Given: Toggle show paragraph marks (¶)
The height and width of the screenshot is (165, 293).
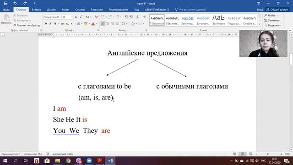Looking at the screenshot, I should tap(145, 17).
